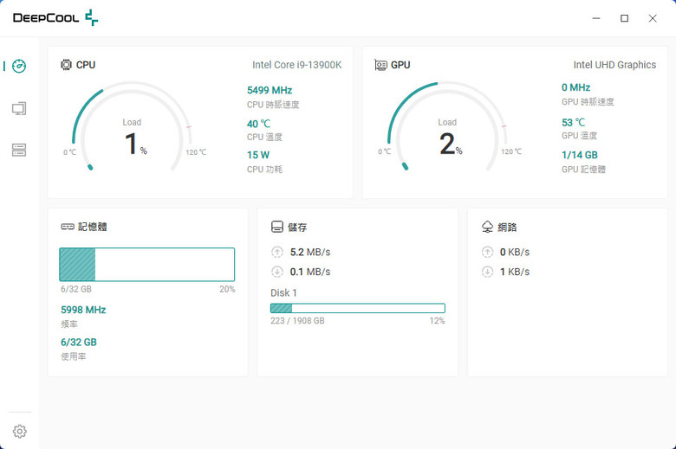Click the Disk 1 usage bar
This screenshot has height=449, width=676.
tap(358, 308)
